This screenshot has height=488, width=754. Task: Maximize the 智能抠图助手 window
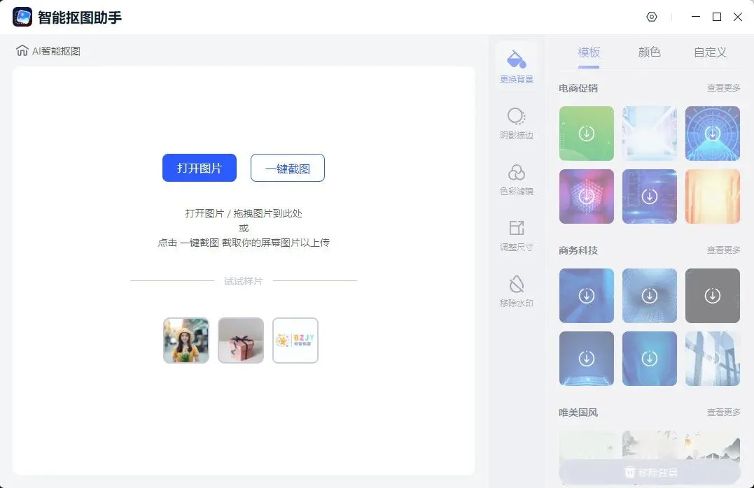(717, 17)
